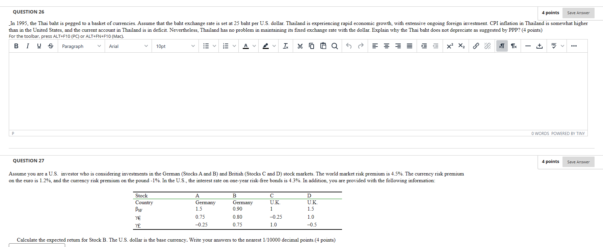Click Question 26 '4 points' label
Viewport: 603px width, 247px height.
coord(550,12)
